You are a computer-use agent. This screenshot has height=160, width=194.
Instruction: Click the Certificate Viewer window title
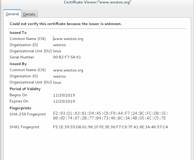(97, 2)
